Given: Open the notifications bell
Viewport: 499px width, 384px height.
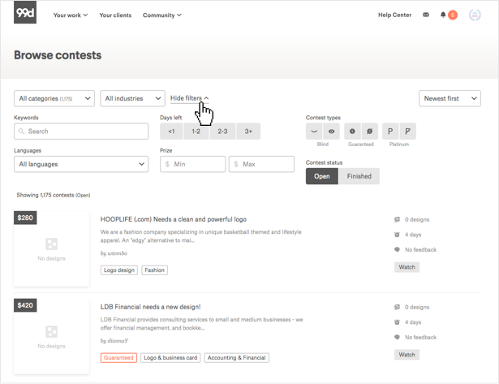Looking at the screenshot, I should [443, 15].
